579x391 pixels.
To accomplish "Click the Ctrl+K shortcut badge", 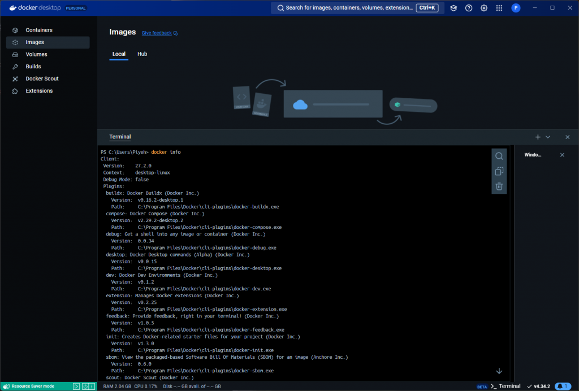I will tap(427, 8).
